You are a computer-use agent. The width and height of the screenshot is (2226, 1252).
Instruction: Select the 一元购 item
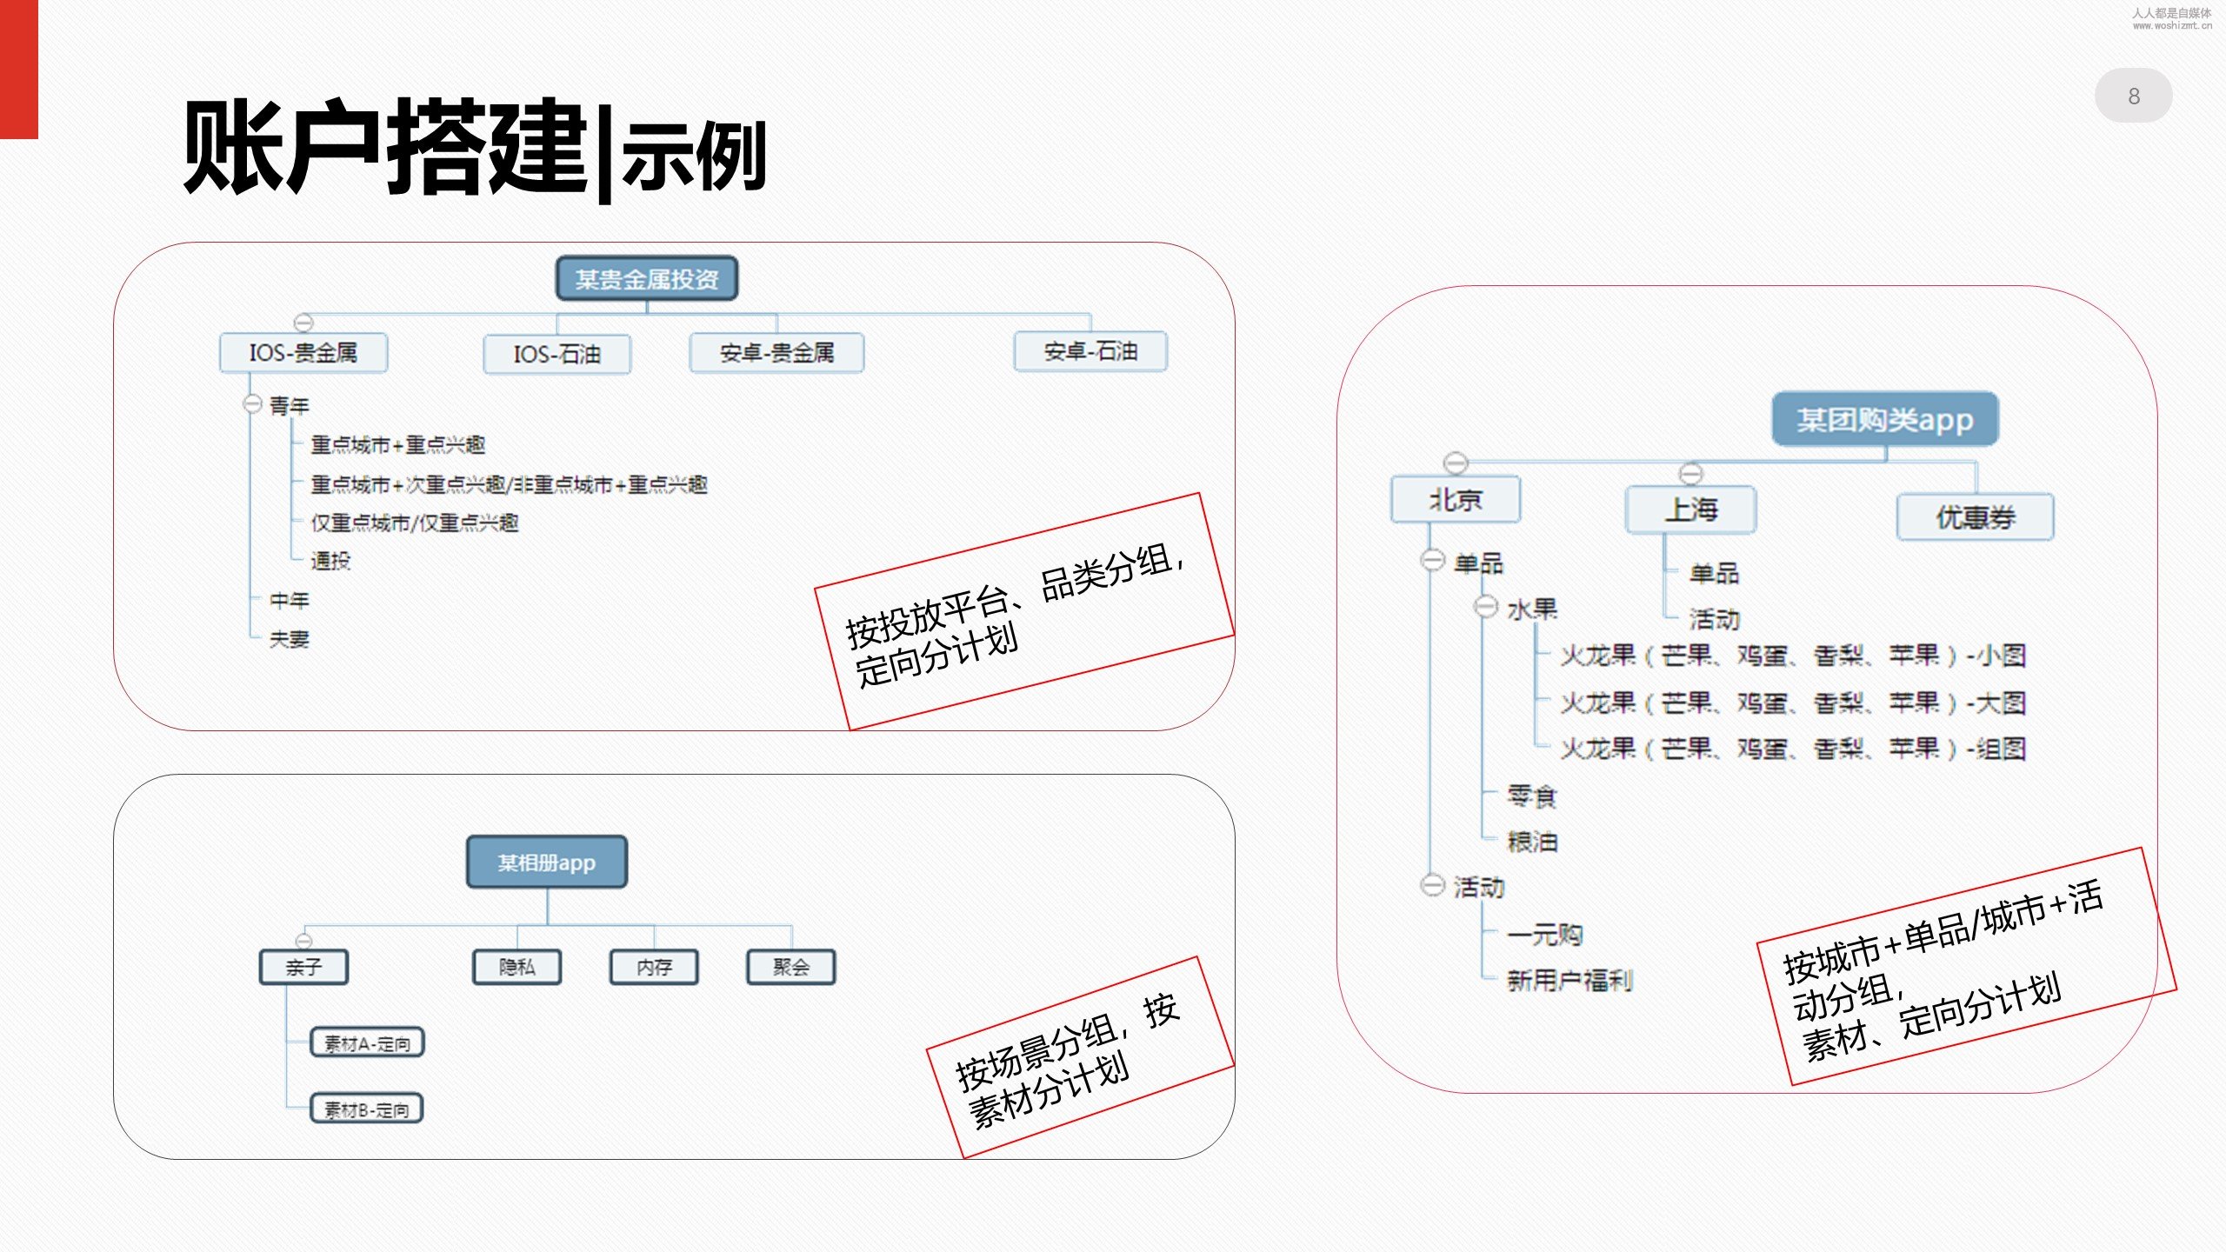click(1545, 936)
